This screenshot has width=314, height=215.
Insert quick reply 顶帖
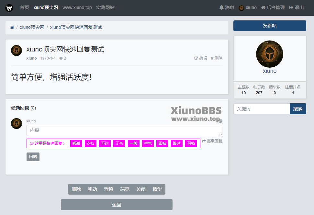tap(191, 143)
